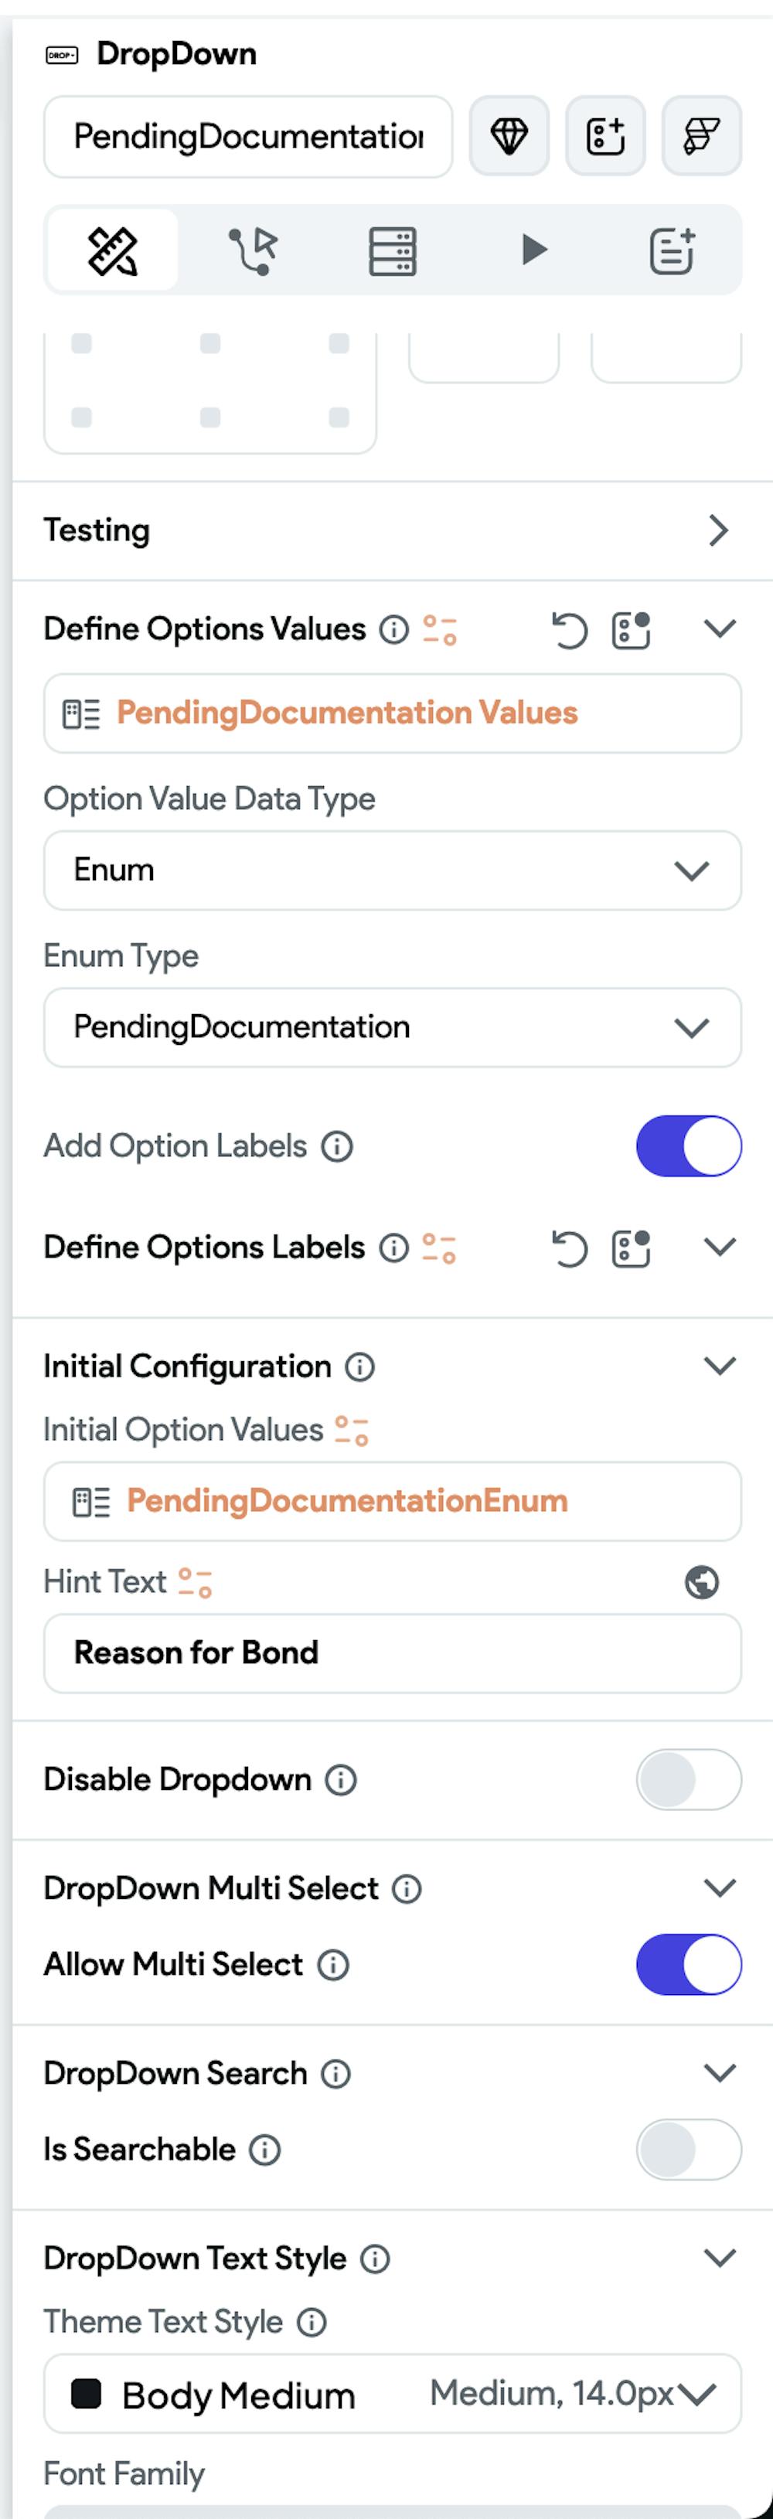773x2519 pixels.
Task: Click the info icon beside Add Option Labels
Action: point(338,1146)
